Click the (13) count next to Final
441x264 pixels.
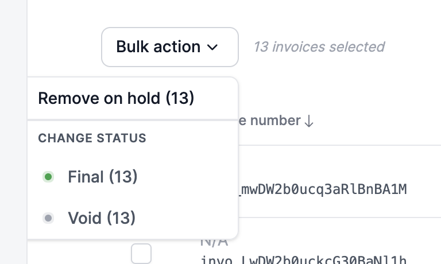[x=123, y=177]
